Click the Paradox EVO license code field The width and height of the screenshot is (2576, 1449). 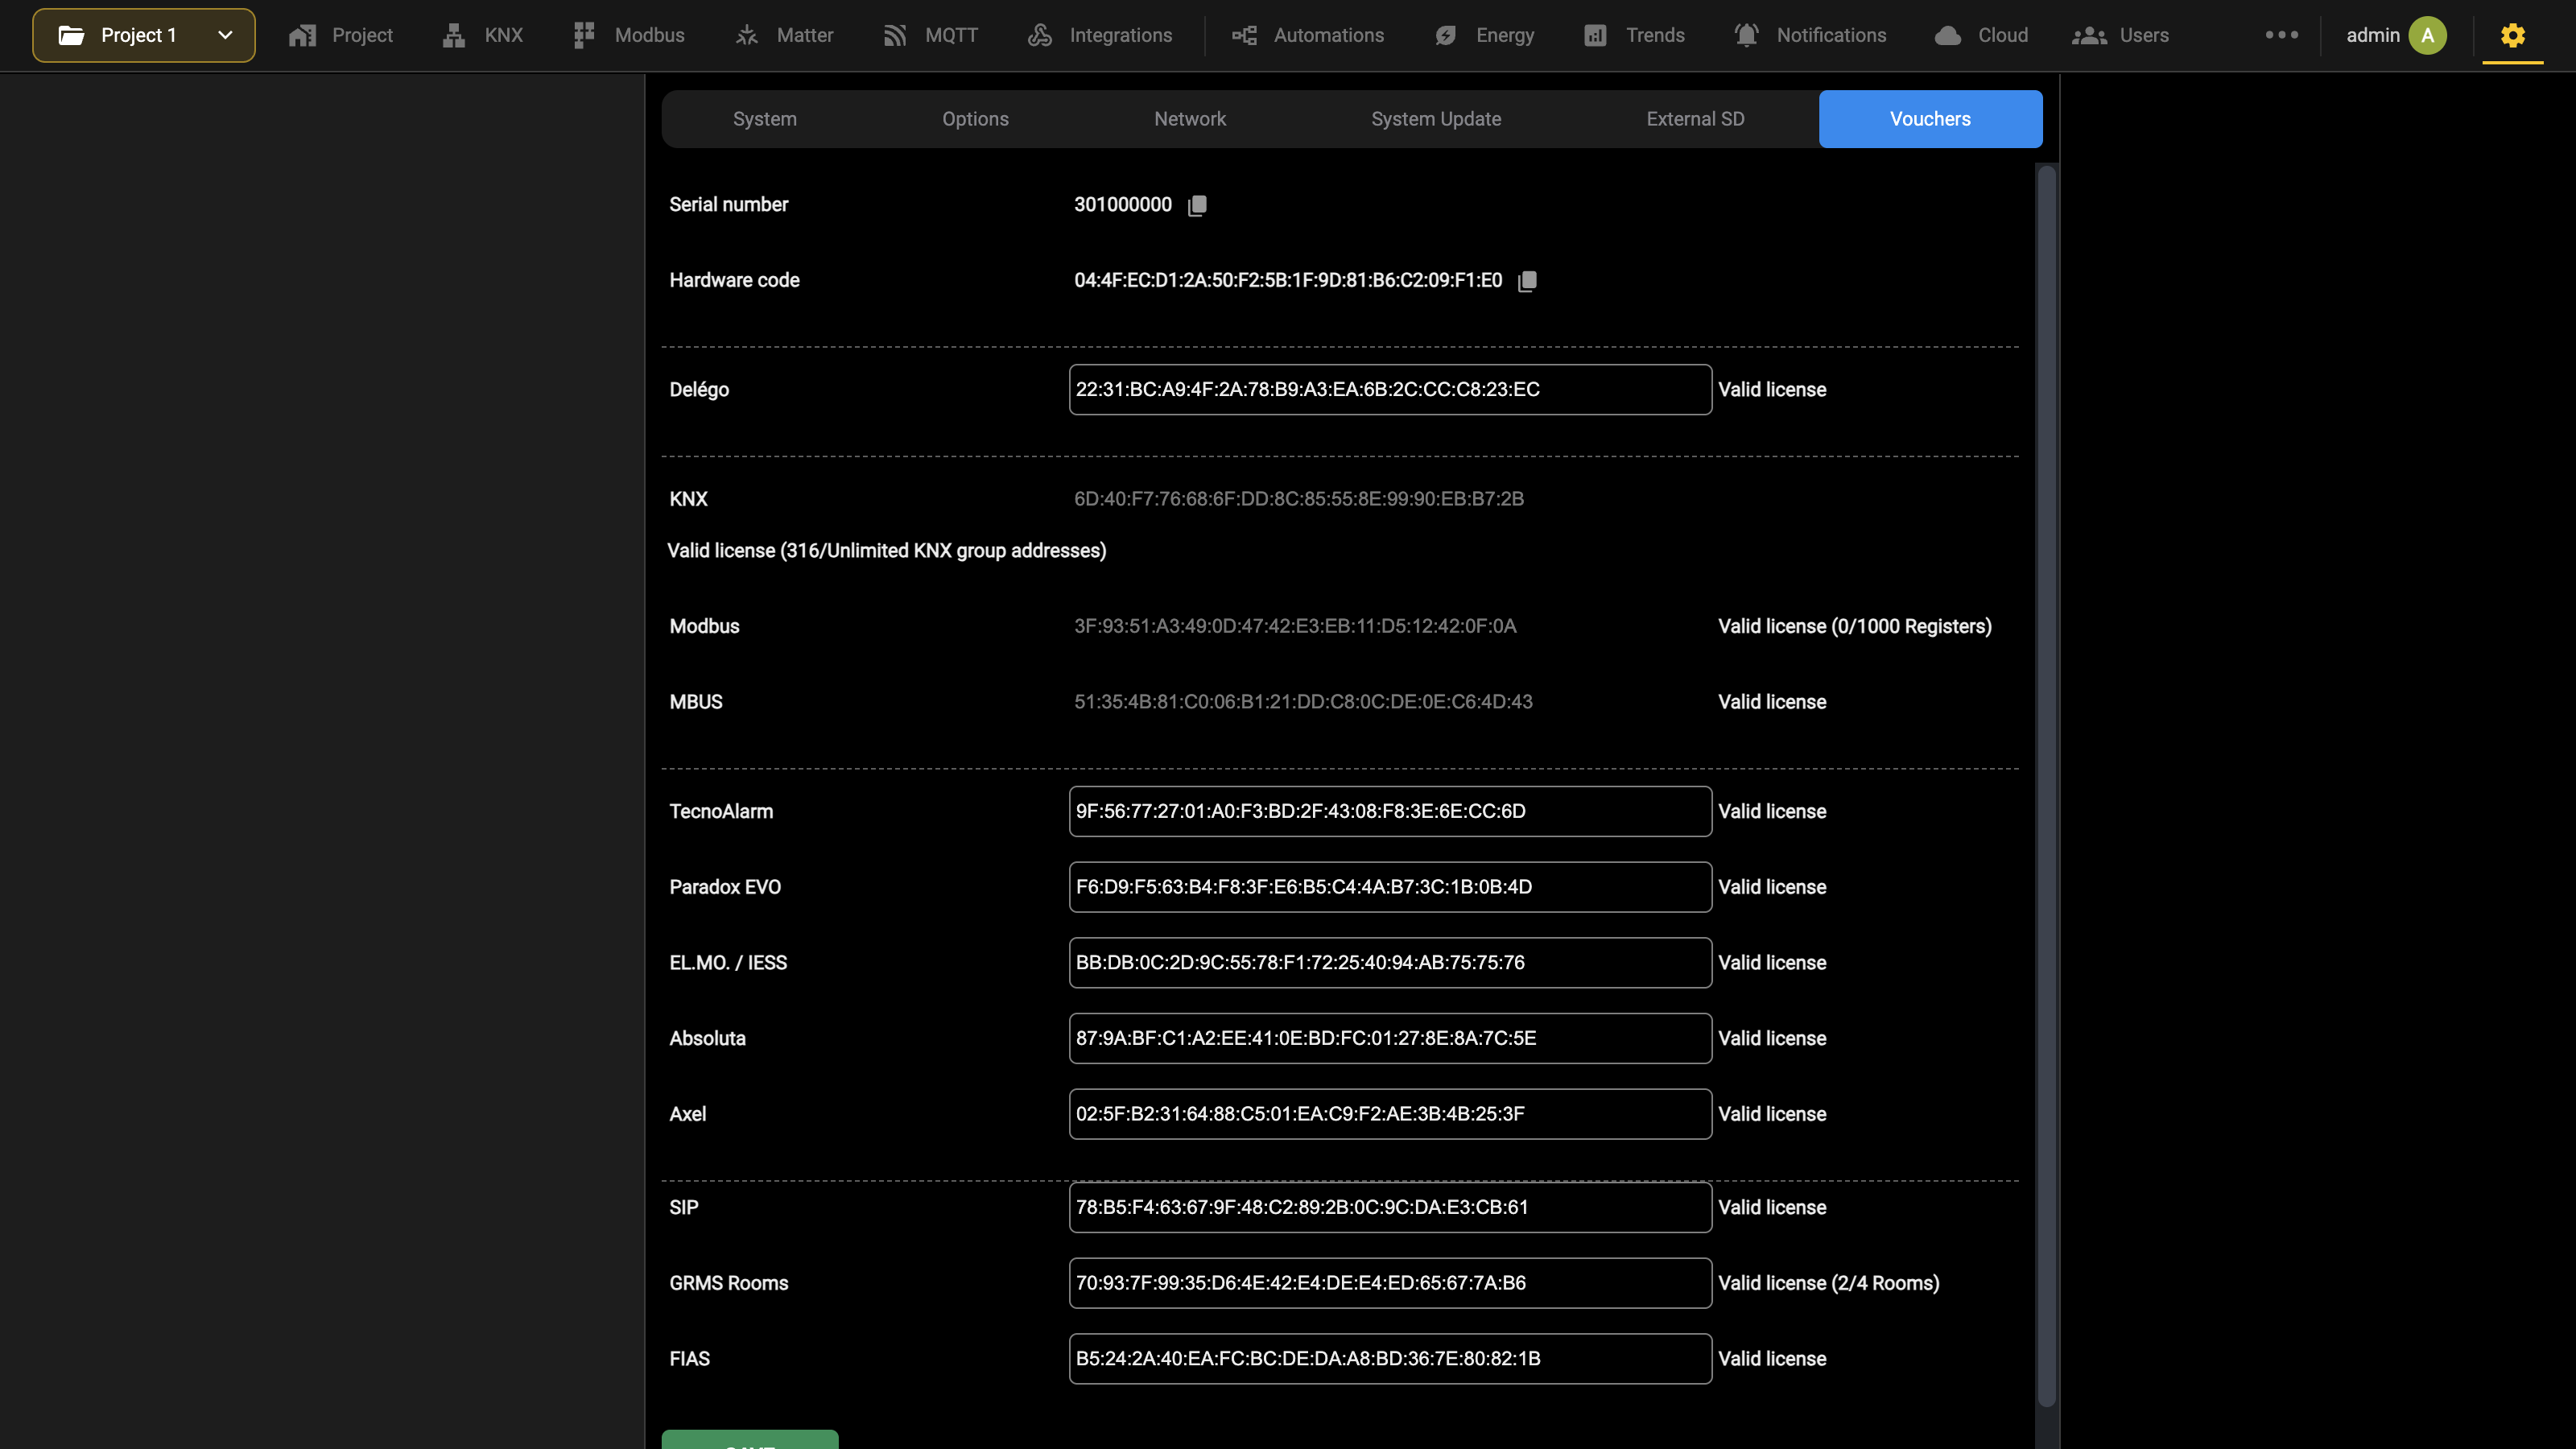pos(1390,887)
